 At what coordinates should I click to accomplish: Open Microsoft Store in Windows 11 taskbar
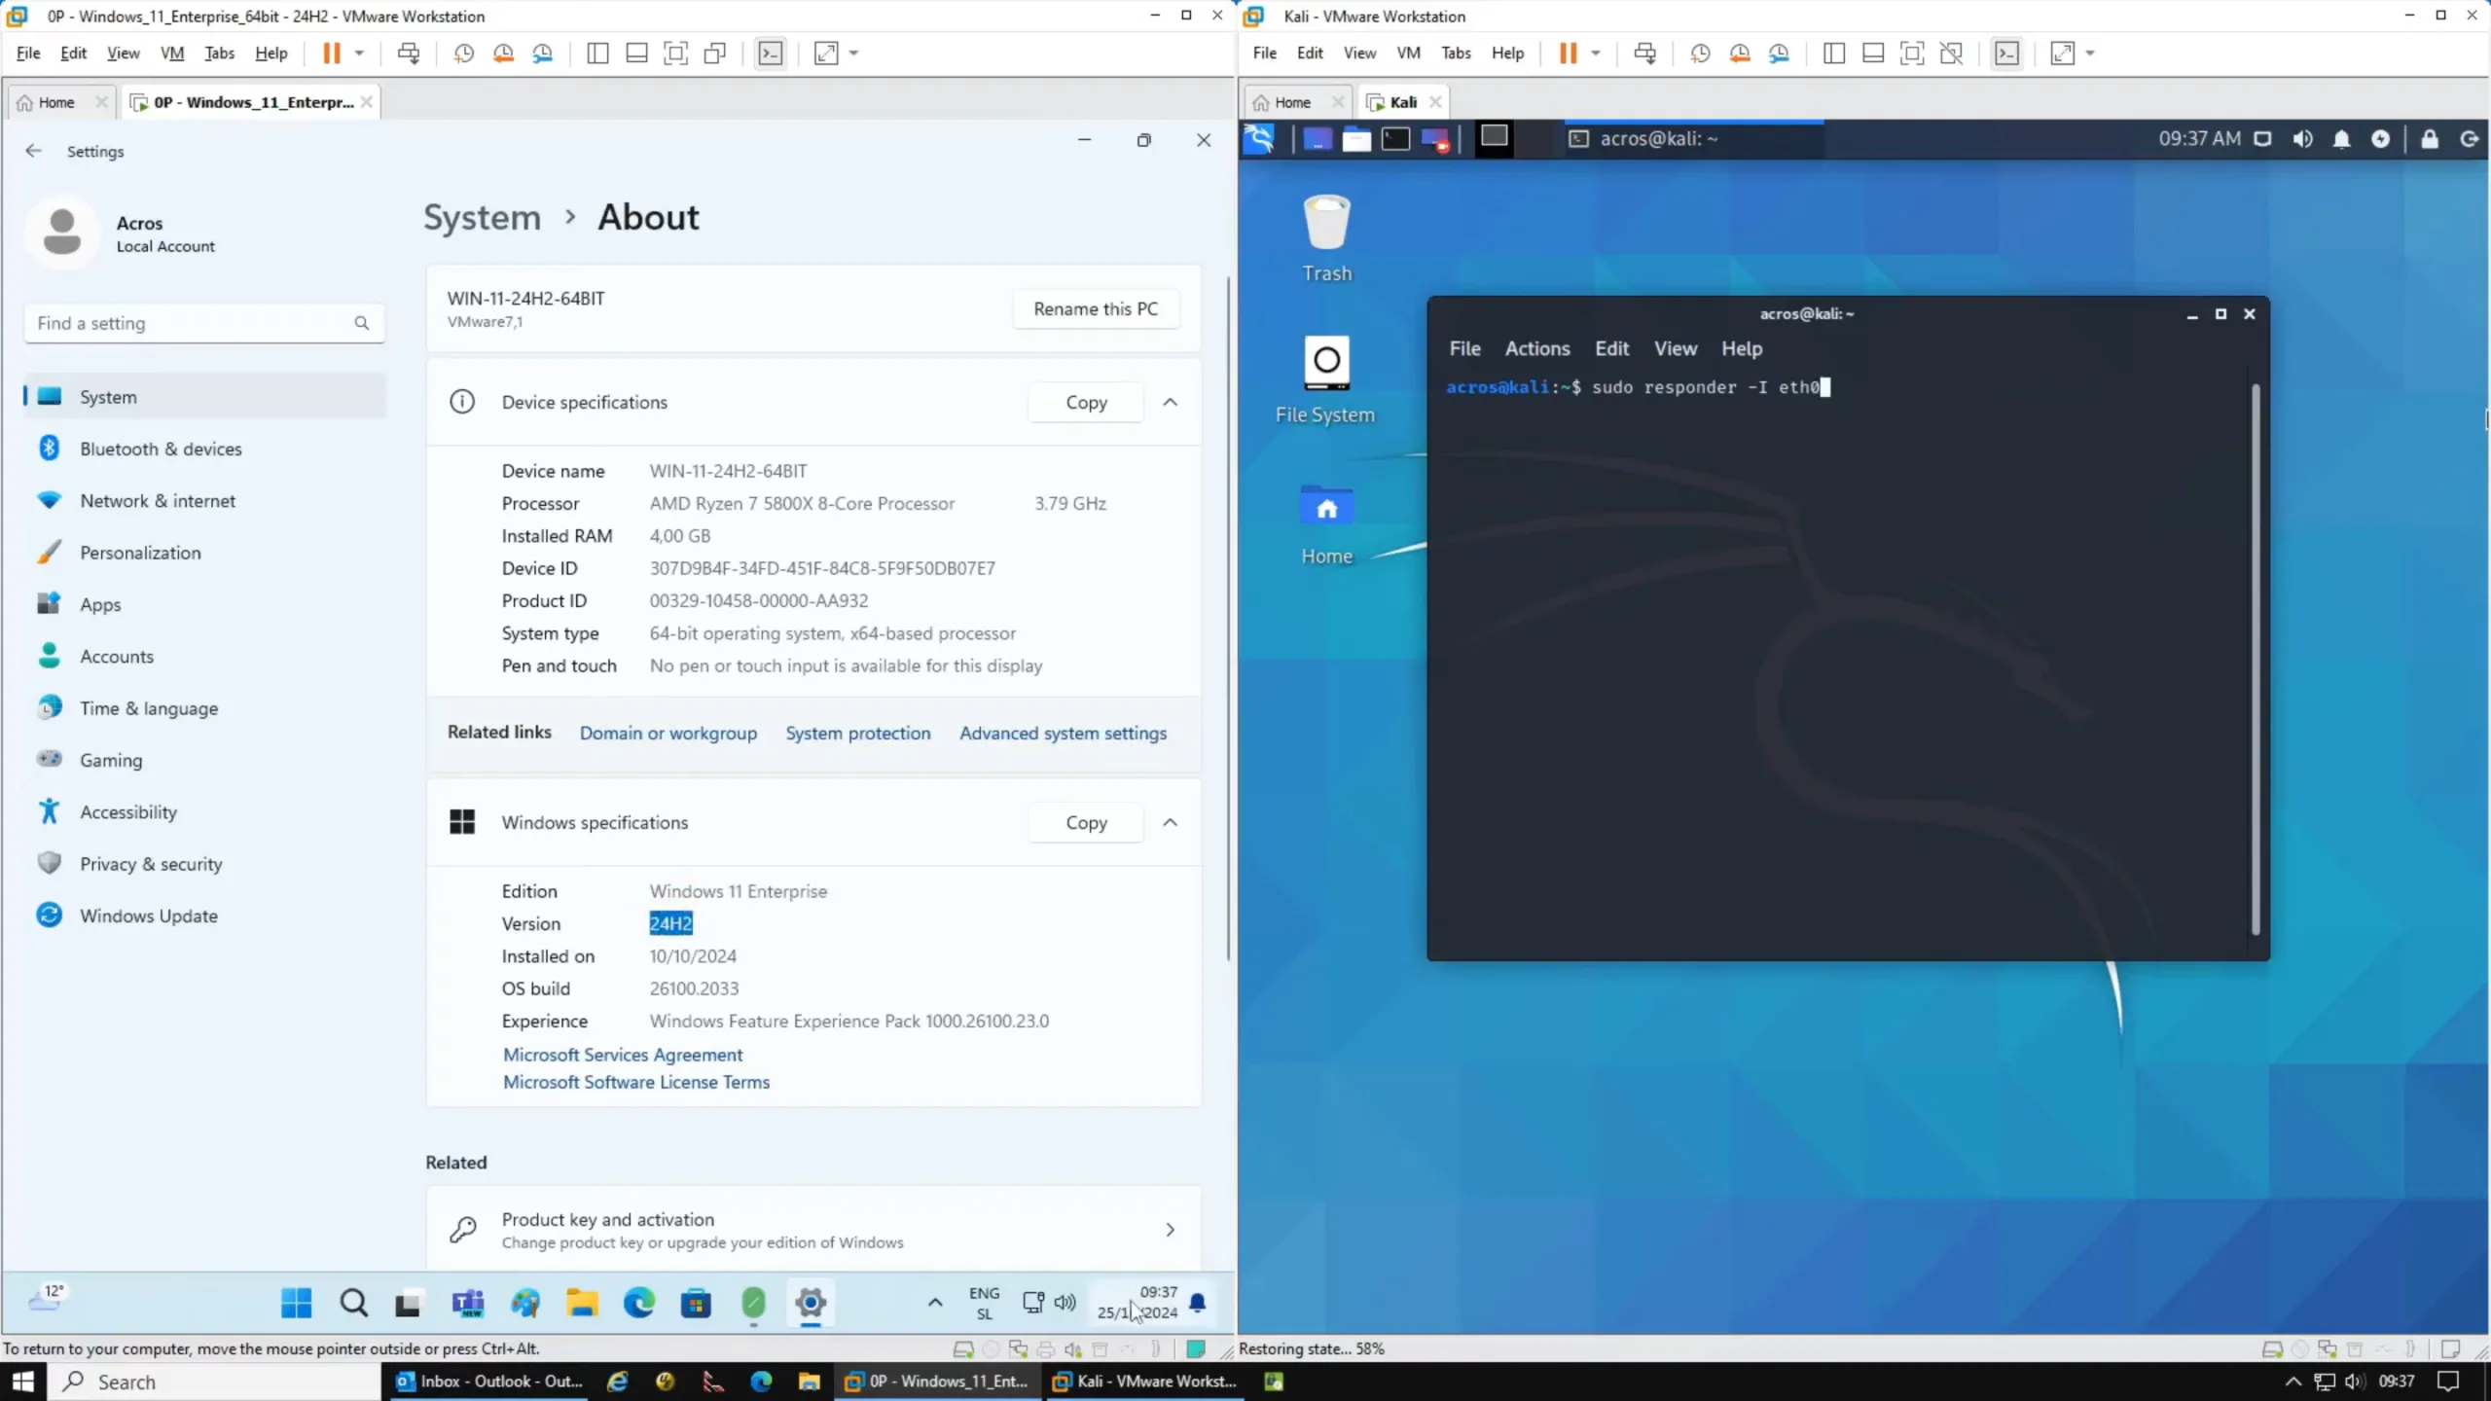click(x=696, y=1303)
